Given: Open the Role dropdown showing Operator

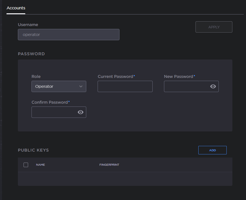Looking at the screenshot, I should [55, 86].
